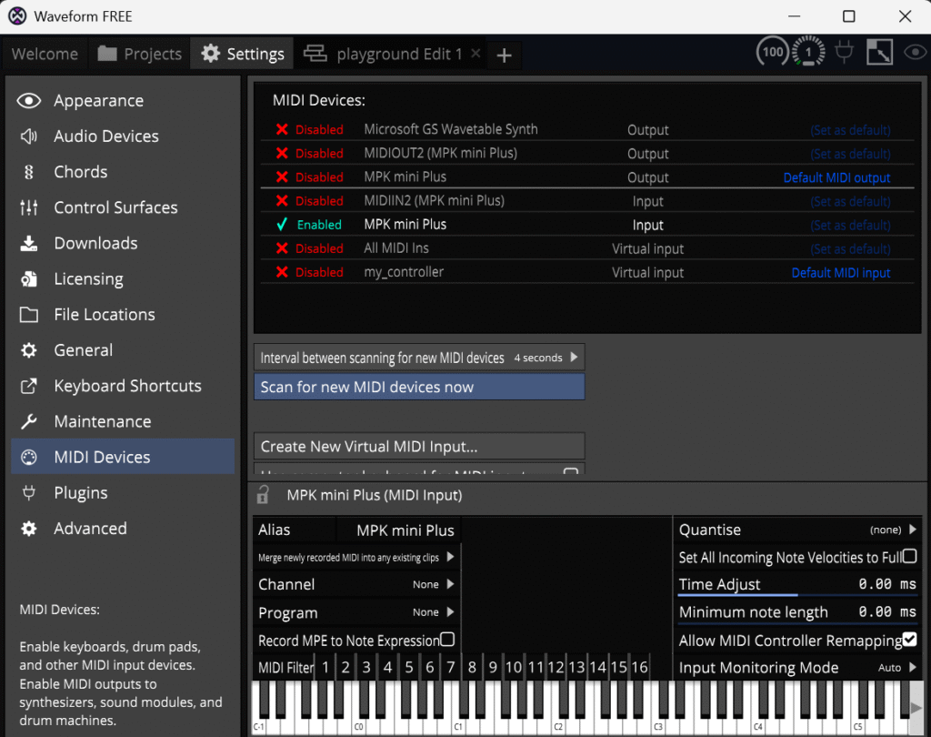Click Scan for new MIDI devices now
The image size is (931, 737).
pyautogui.click(x=419, y=387)
